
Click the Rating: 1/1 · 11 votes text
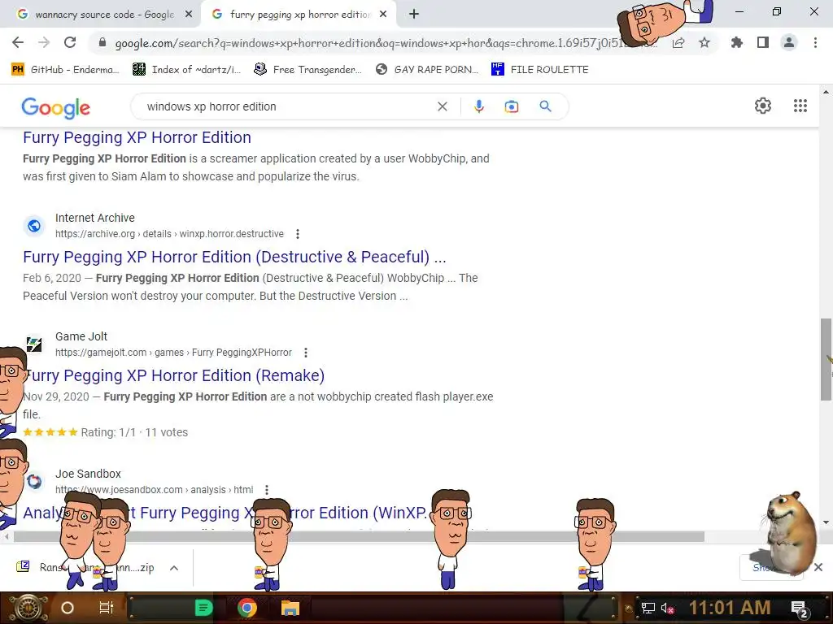[134, 432]
